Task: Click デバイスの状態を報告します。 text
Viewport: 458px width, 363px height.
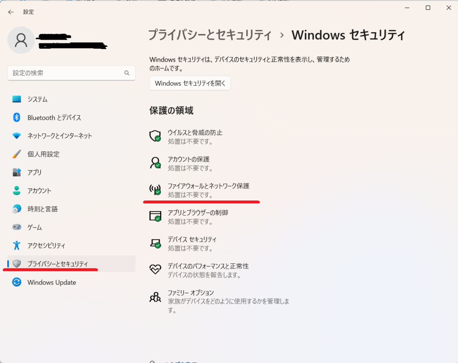Action: click(x=205, y=275)
